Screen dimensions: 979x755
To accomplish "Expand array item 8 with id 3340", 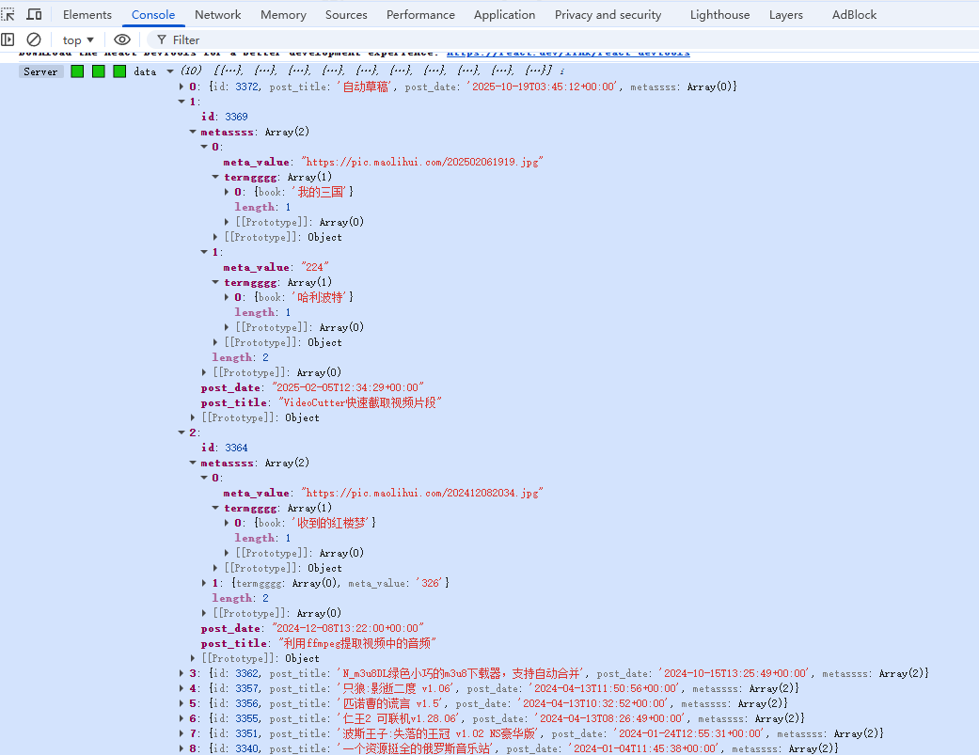I will [x=182, y=748].
